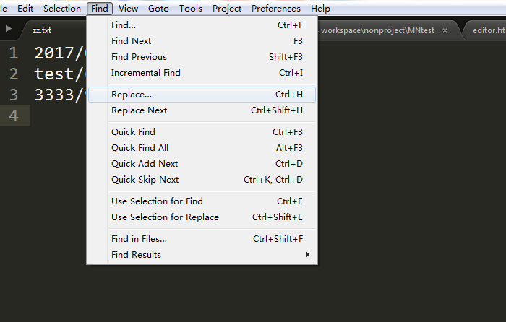The height and width of the screenshot is (322, 506).
Task: Open the View menu
Action: 128,9
